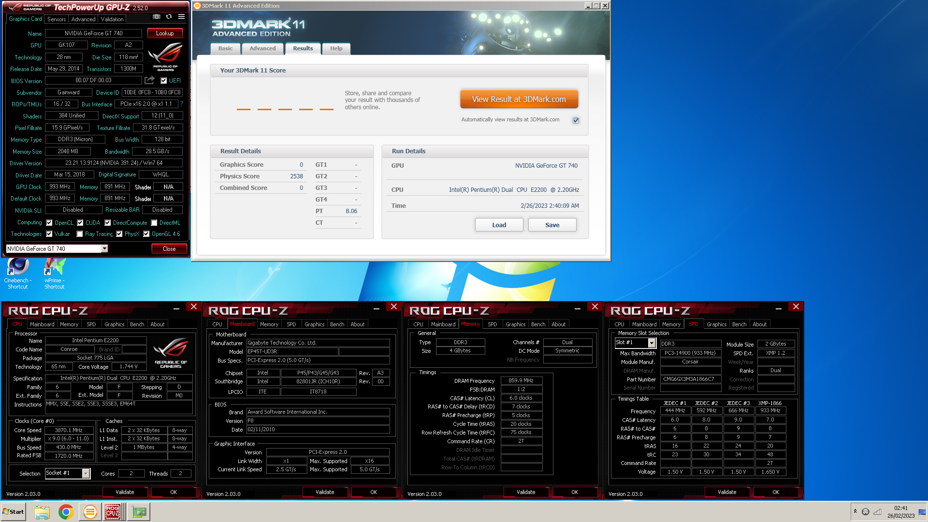Screen dimensions: 928x522
Task: Toggle the OpenGL 4.6 checkbox
Action: [x=146, y=234]
